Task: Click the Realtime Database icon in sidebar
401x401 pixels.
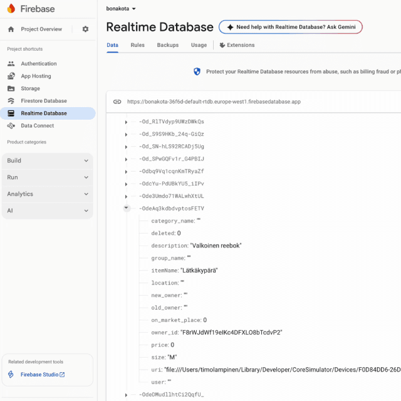Action: tap(11, 113)
